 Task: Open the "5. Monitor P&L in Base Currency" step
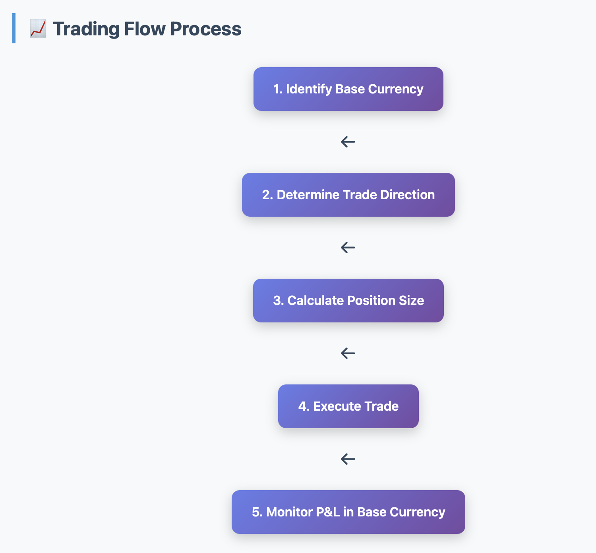348,512
